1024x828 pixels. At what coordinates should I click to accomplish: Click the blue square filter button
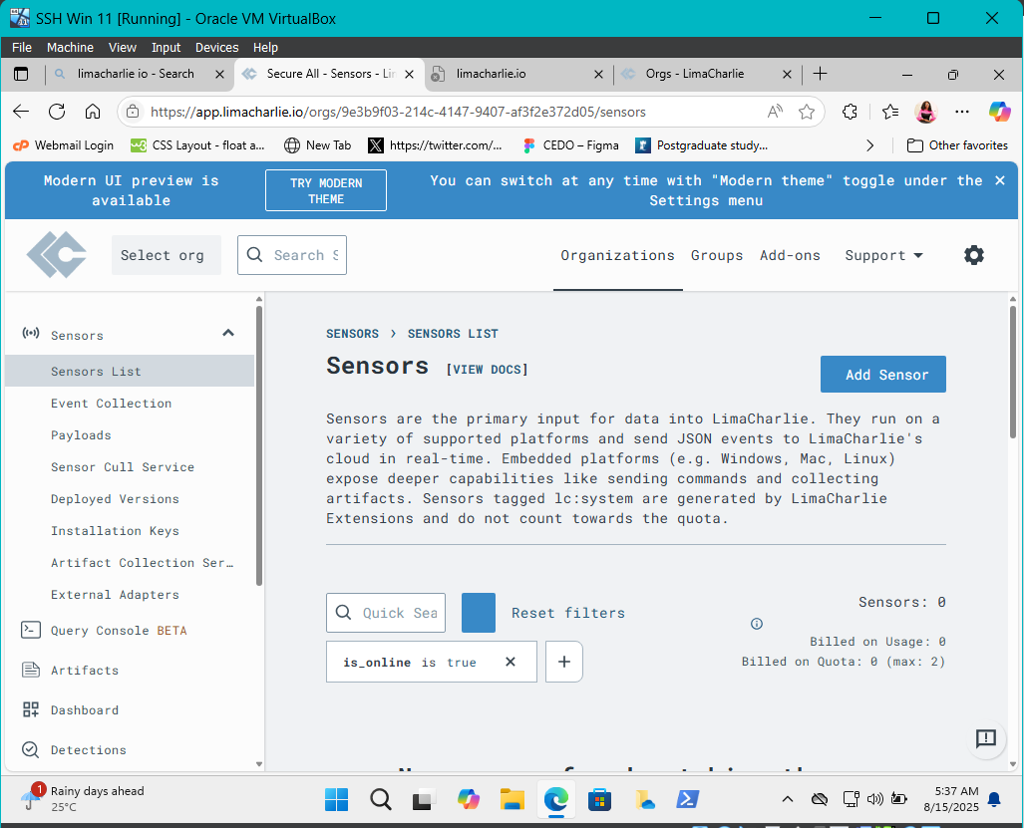tap(478, 613)
